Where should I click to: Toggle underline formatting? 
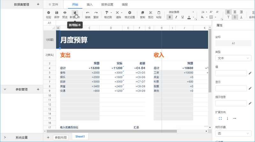click(x=182, y=17)
